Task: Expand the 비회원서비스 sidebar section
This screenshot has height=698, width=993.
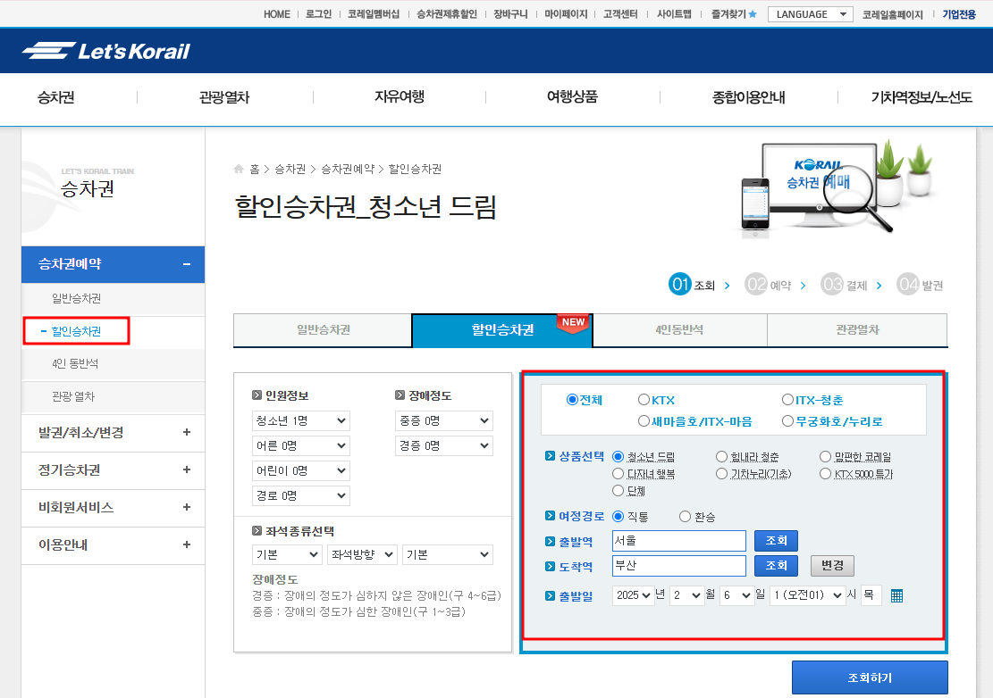Action: (x=114, y=508)
